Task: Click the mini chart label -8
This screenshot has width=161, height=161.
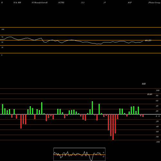Action: (x=103, y=153)
